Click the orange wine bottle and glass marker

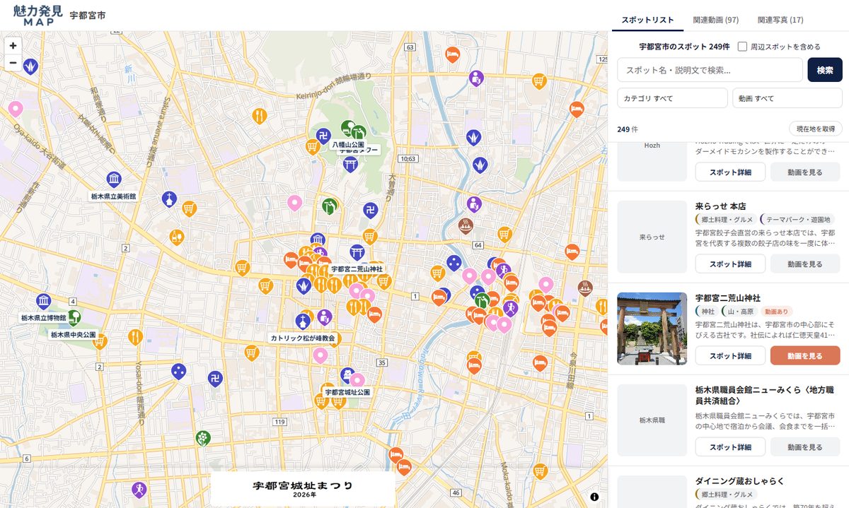coord(176,237)
